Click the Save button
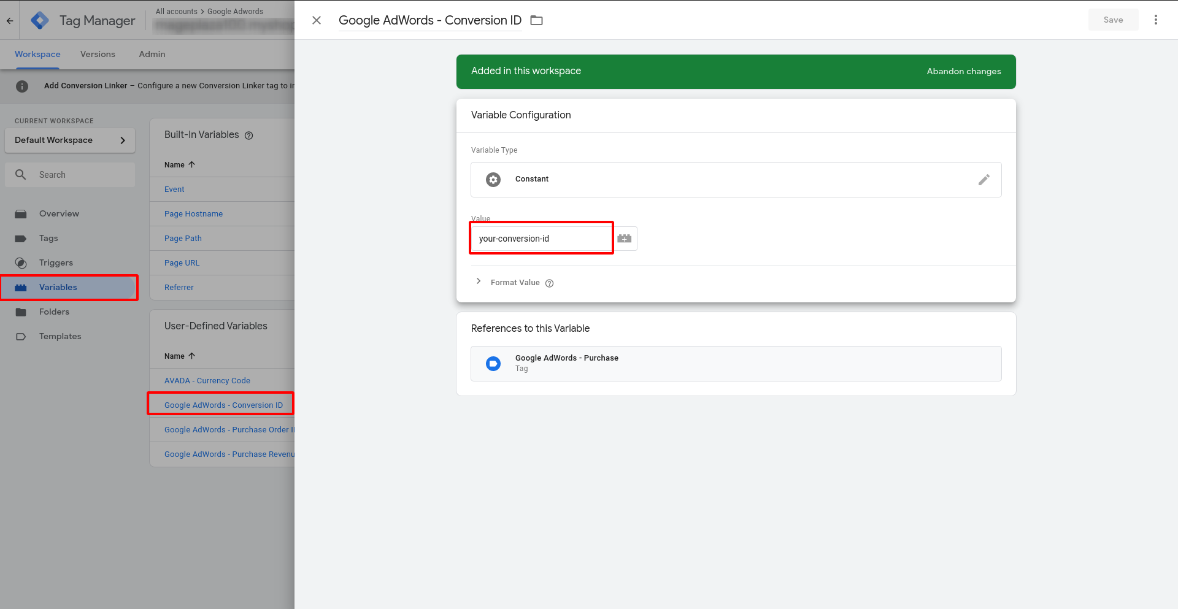 (x=1113, y=20)
